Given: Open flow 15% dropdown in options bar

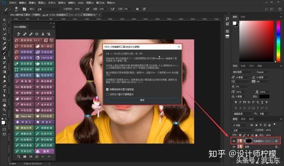Looking at the screenshot, I should pos(107,9).
